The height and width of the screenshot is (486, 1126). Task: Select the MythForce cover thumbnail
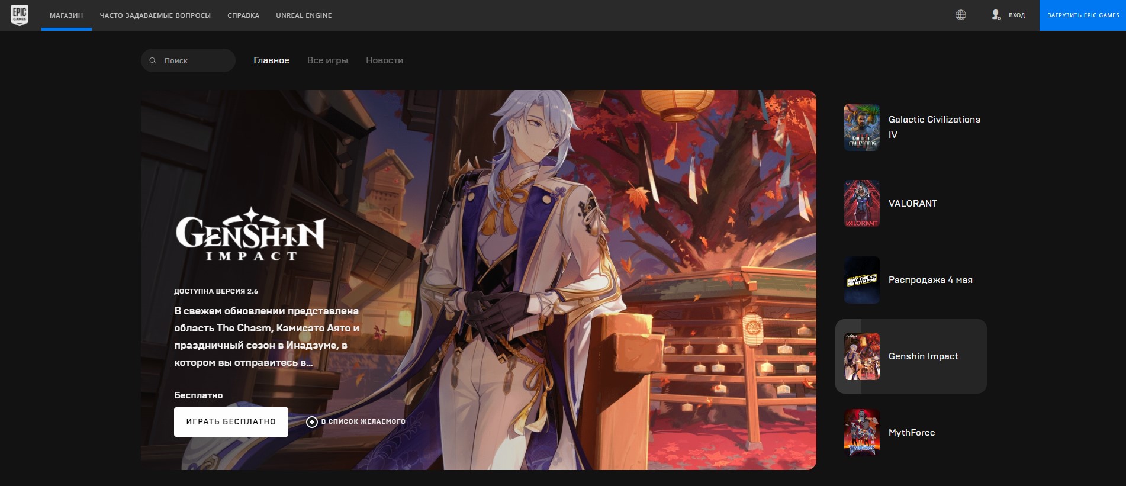pyautogui.click(x=861, y=433)
